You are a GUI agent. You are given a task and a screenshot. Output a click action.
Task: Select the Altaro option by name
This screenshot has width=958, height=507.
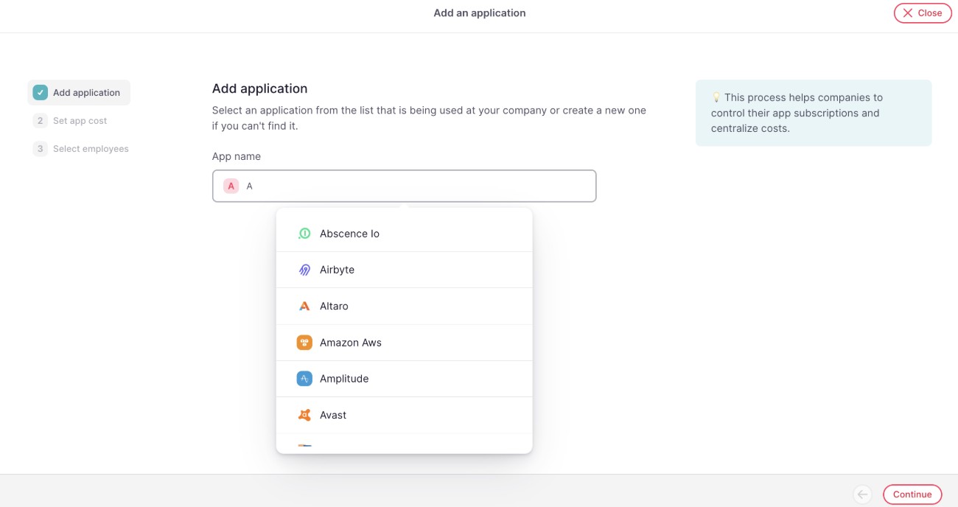click(x=334, y=306)
